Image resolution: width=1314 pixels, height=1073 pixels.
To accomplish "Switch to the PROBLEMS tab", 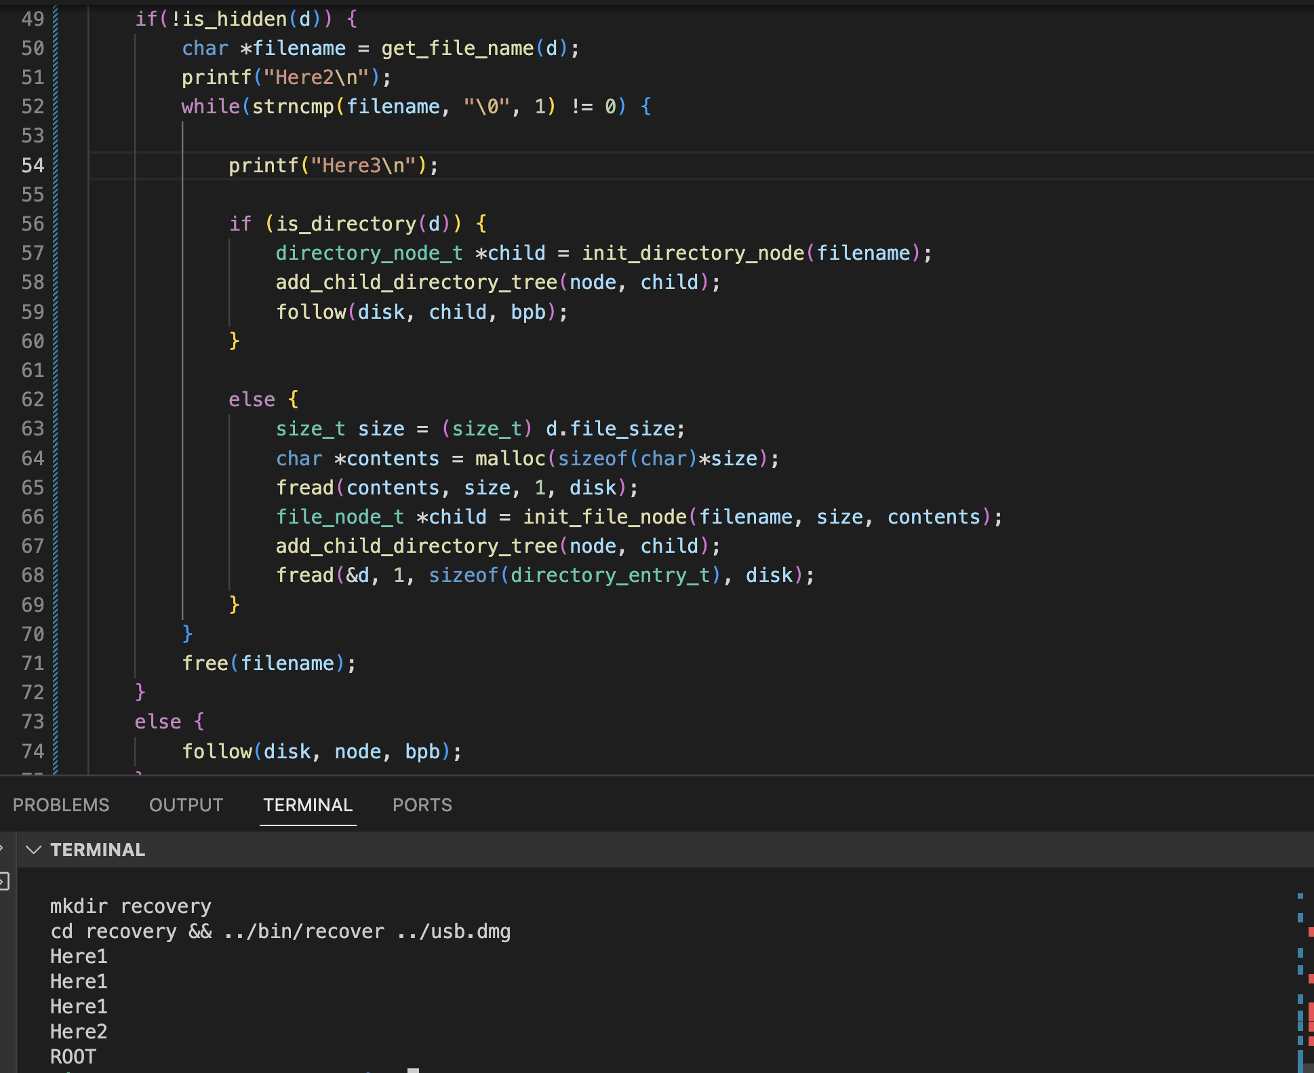I will coord(61,805).
